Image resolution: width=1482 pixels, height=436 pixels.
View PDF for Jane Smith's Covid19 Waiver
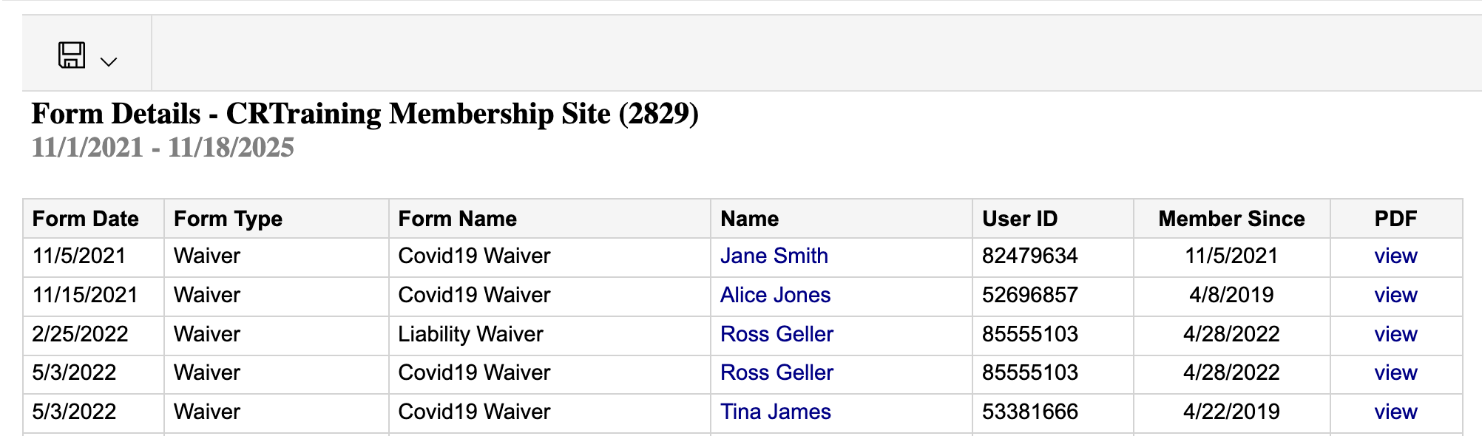click(1395, 256)
